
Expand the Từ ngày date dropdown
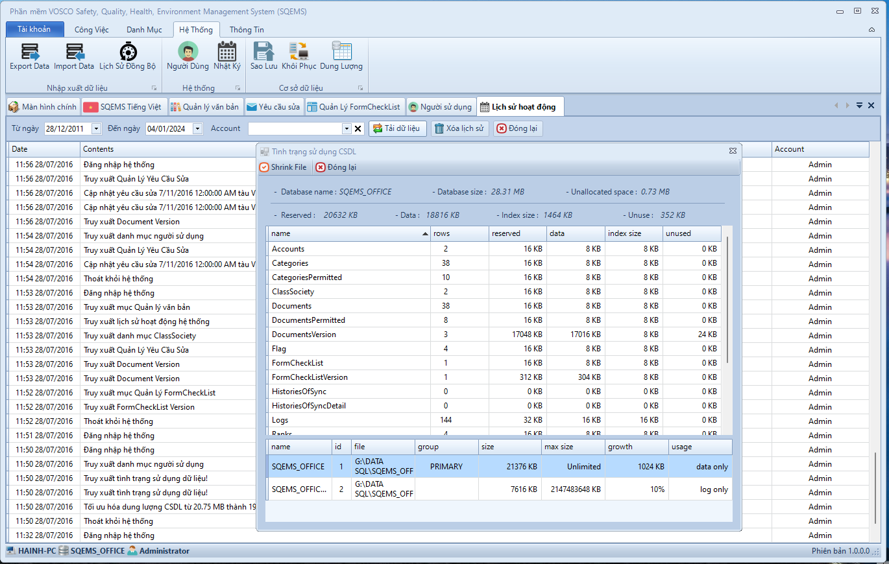coord(97,129)
